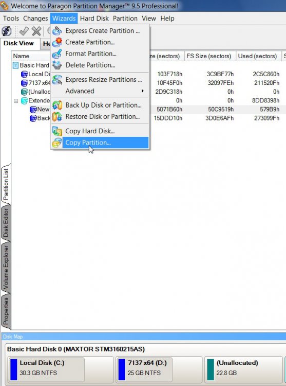Click the Delete Partition trash icon
Screen dimensions: 286x386
[x=57, y=65]
